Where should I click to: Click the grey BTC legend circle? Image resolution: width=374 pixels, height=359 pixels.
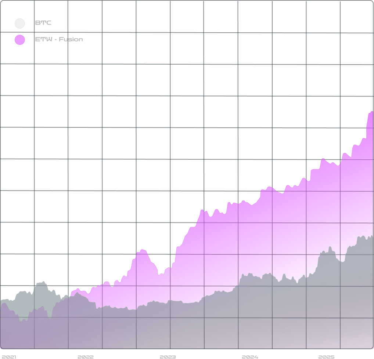[20, 23]
